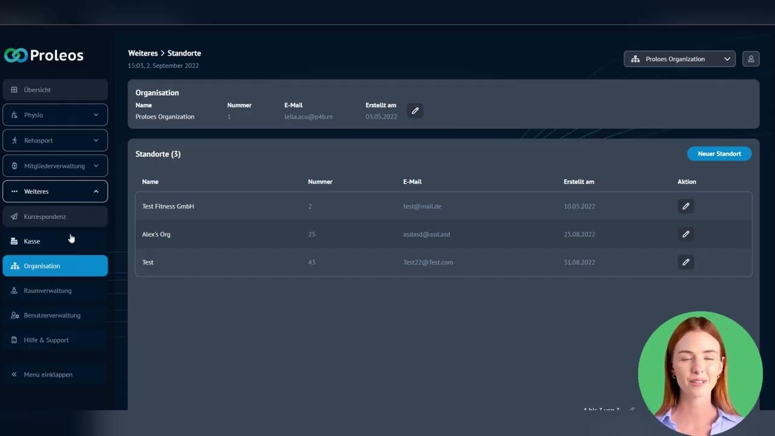Click the Proleos logo
This screenshot has width=775, height=436.
coord(44,55)
